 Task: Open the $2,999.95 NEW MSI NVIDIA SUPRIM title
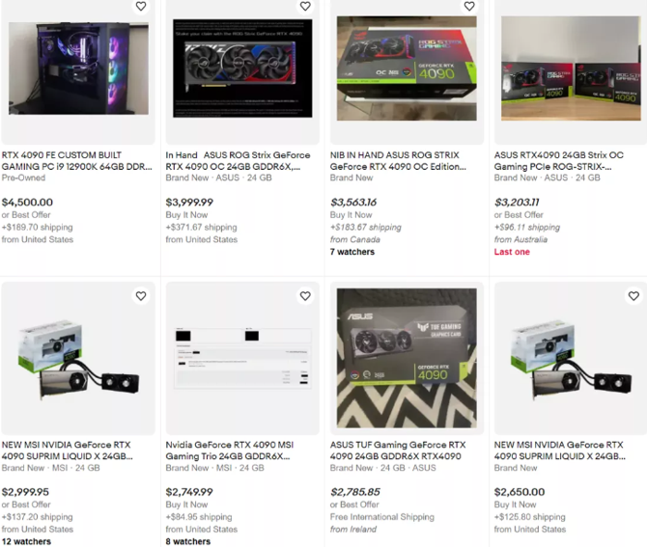(67, 451)
